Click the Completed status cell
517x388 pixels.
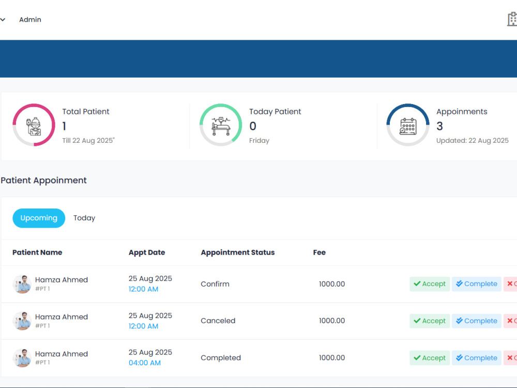tap(221, 358)
